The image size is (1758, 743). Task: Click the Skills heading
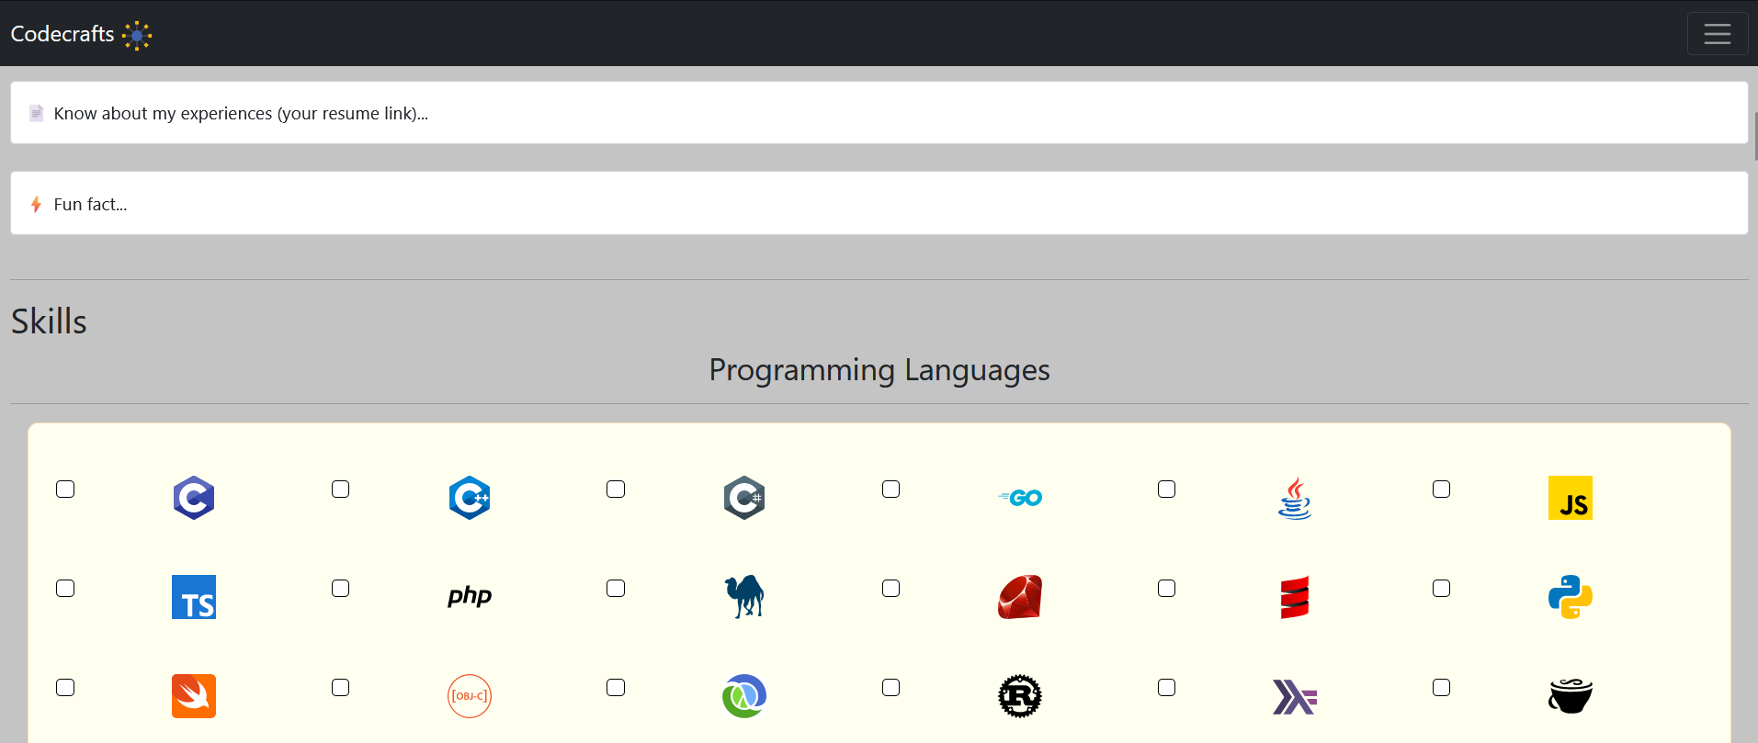[49, 321]
